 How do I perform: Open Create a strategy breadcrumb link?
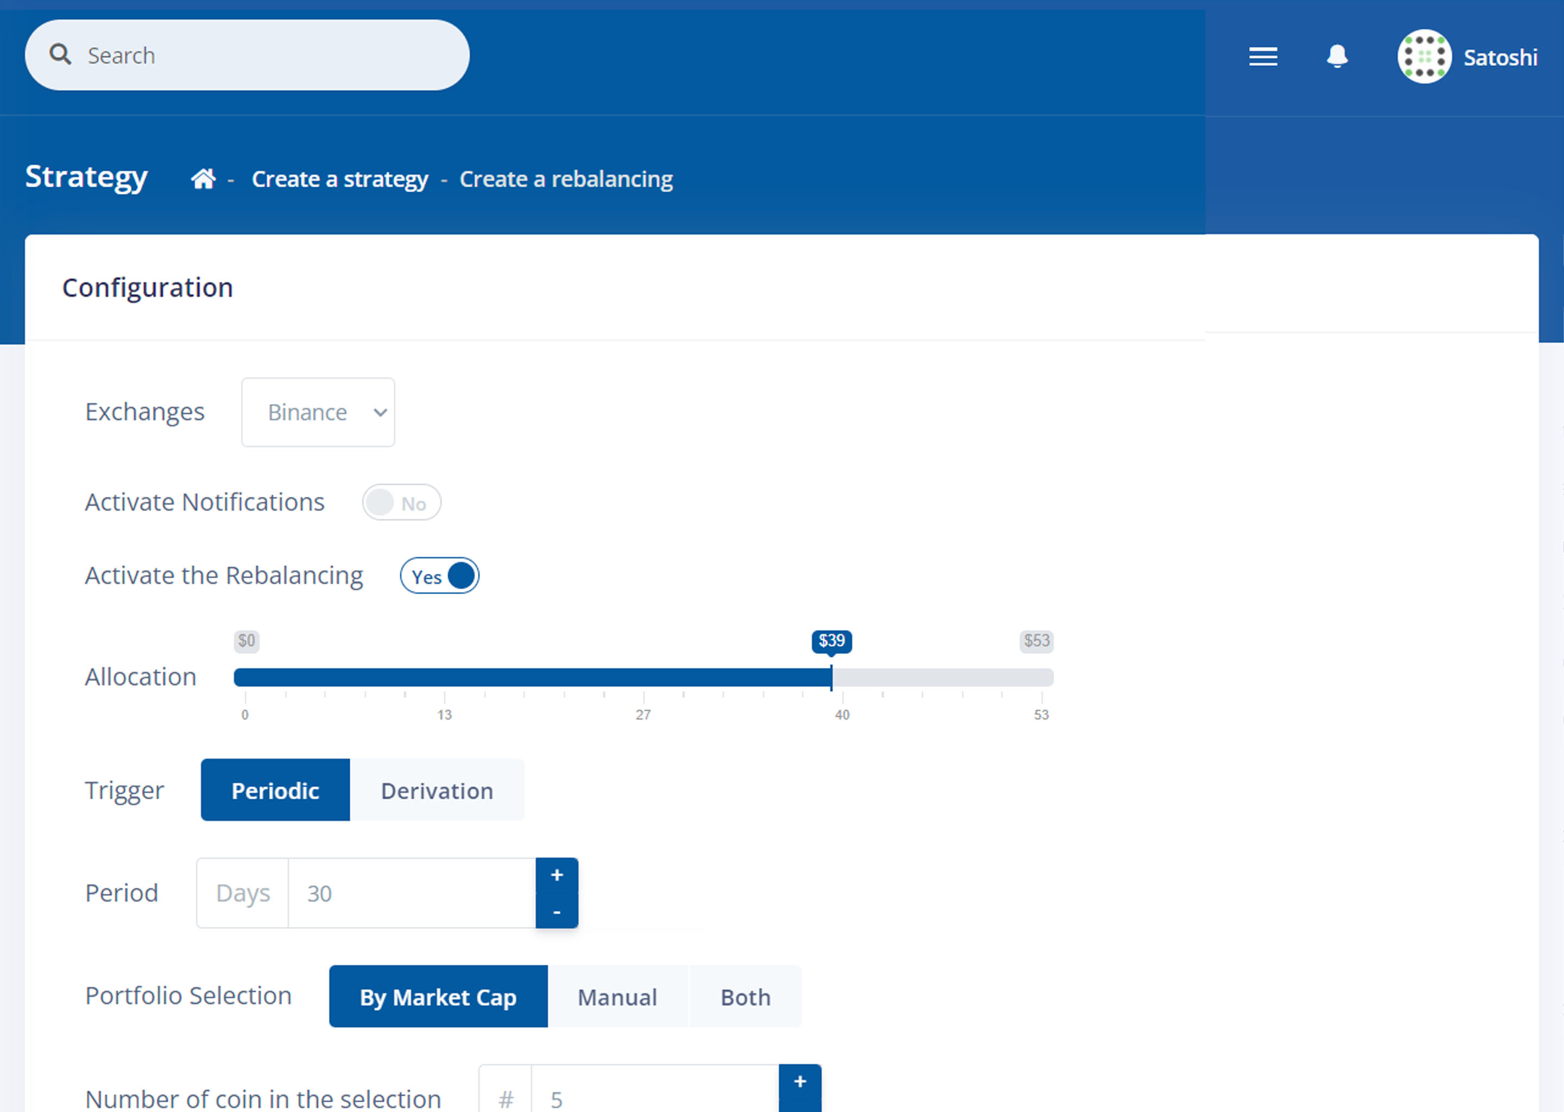[x=339, y=179]
